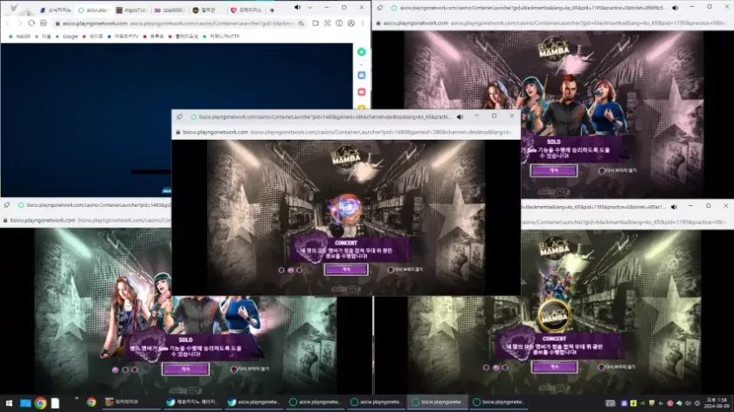Select the bsicw.playngonetwork taskbar window item
This screenshot has width=734, height=412.
pos(435,402)
